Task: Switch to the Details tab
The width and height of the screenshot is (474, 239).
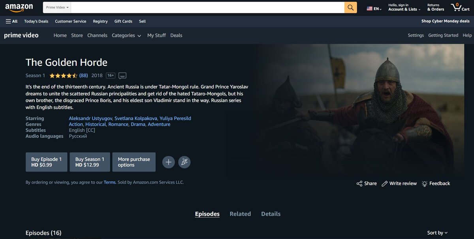Action: [x=271, y=214]
